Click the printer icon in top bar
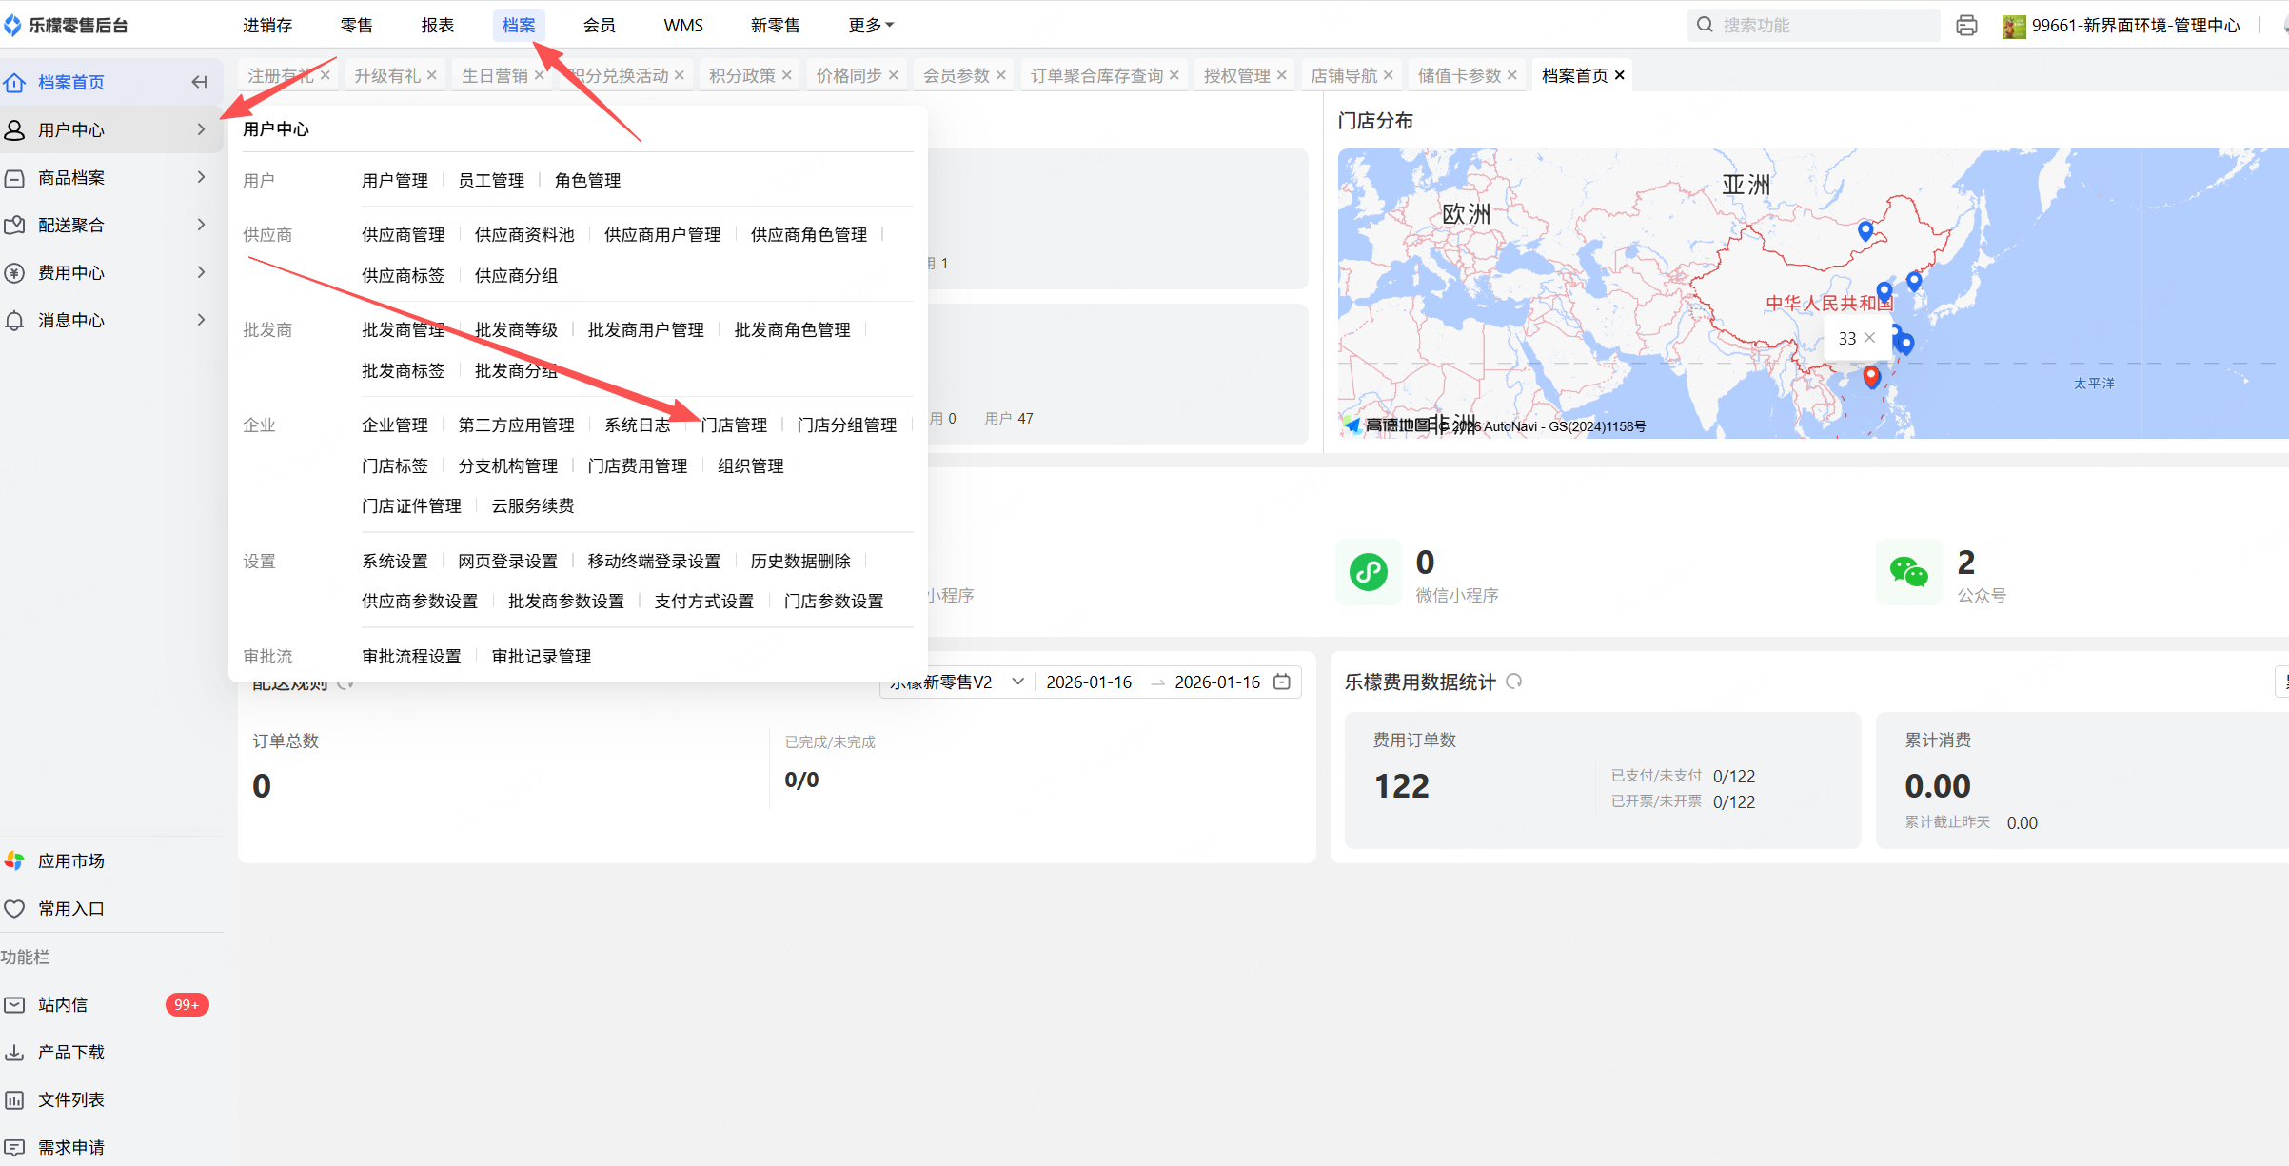Screen dimensions: 2289x1166 1966,26
